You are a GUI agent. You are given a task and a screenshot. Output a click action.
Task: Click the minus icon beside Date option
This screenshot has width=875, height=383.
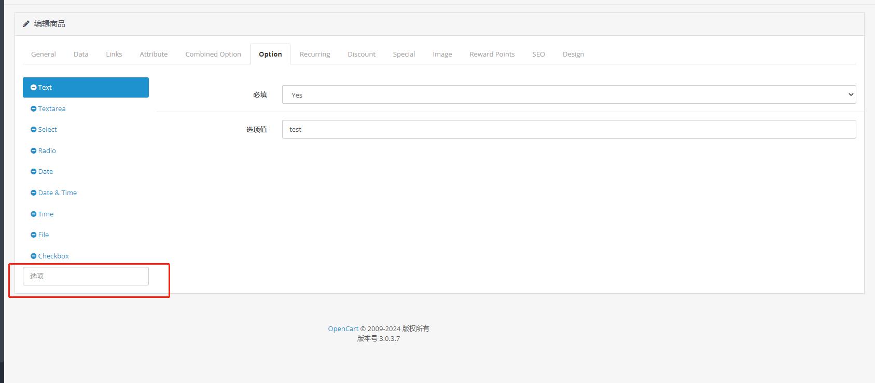pyautogui.click(x=34, y=172)
